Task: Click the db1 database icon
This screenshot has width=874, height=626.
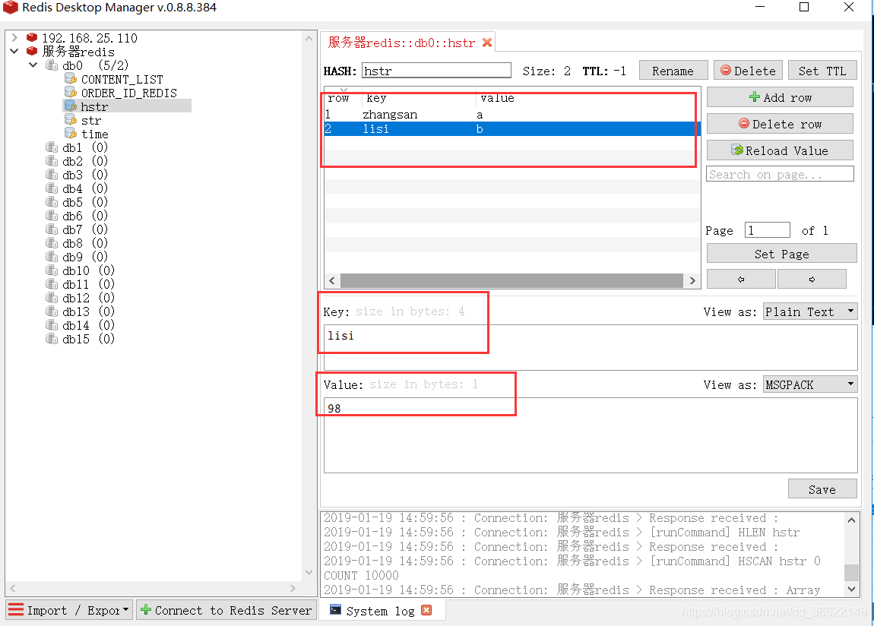Action: click(x=52, y=147)
